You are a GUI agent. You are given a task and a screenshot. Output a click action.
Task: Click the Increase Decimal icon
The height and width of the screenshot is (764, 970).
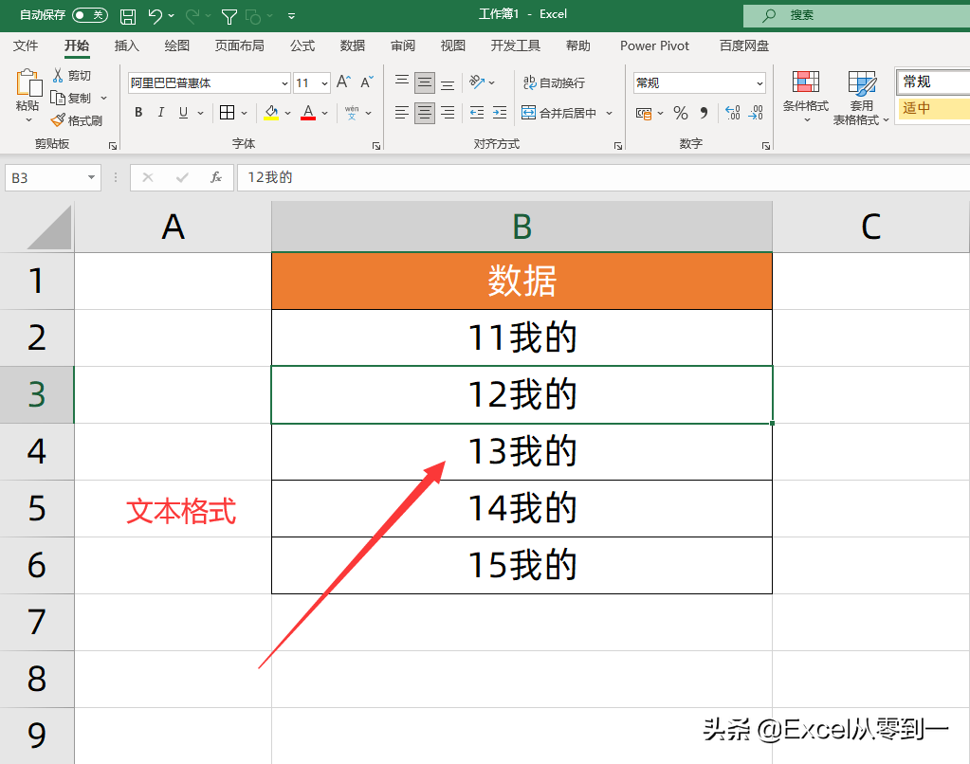point(730,114)
